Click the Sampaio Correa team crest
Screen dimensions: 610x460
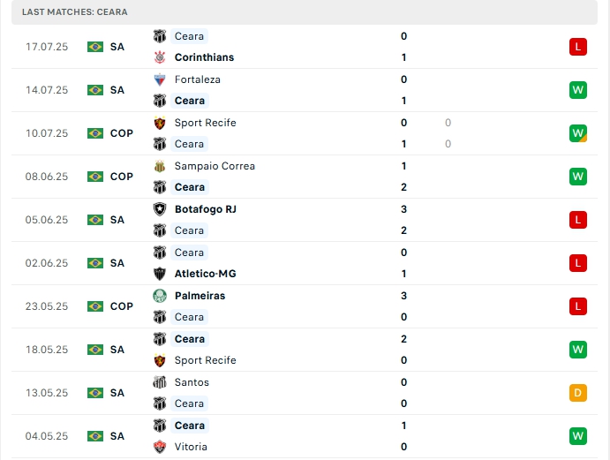pos(160,166)
